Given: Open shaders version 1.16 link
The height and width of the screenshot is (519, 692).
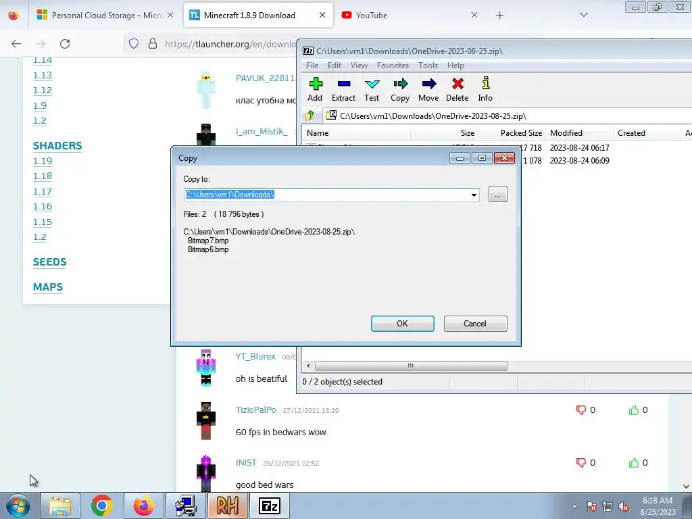Looking at the screenshot, I should coord(43,207).
